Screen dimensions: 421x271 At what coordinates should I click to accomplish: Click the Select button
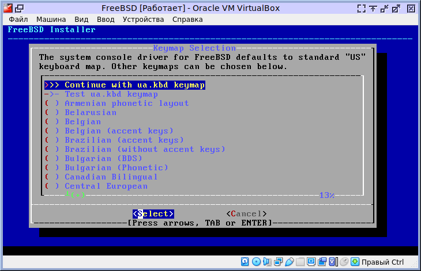(x=153, y=213)
